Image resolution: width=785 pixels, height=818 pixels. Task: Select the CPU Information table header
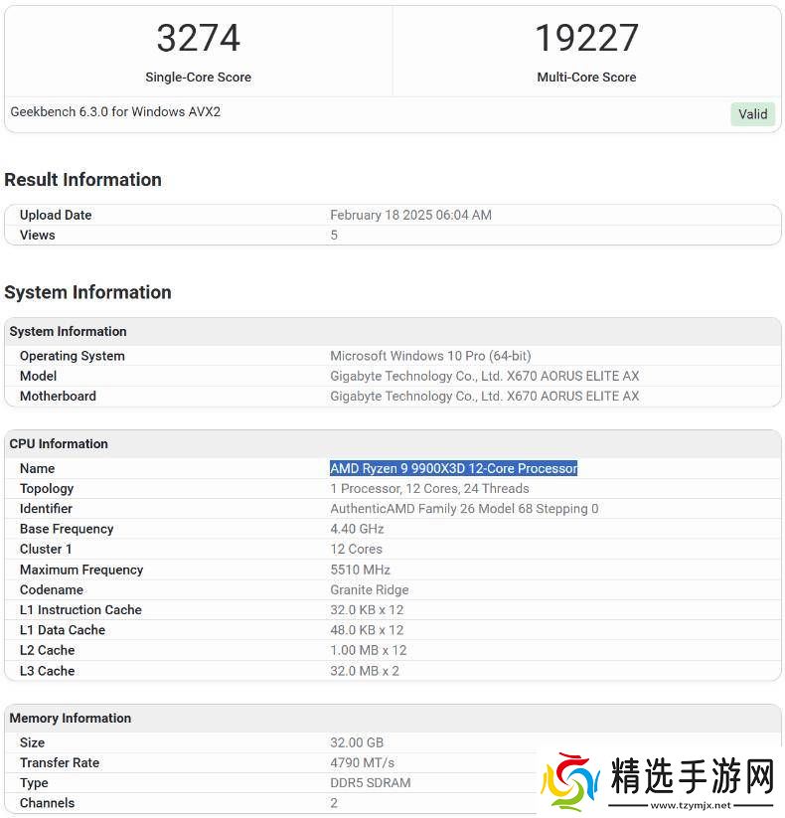59,443
